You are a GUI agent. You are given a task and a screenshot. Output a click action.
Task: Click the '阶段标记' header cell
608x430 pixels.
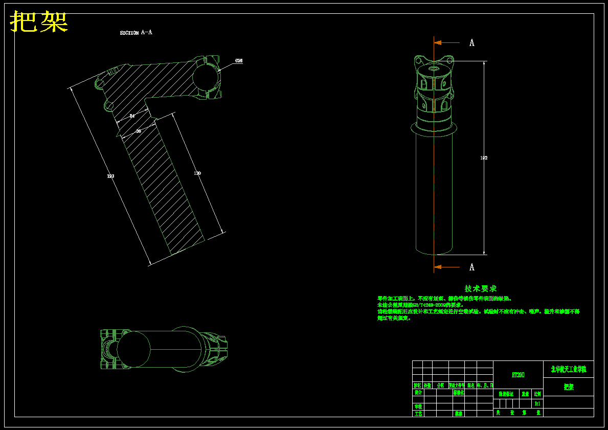(506, 394)
